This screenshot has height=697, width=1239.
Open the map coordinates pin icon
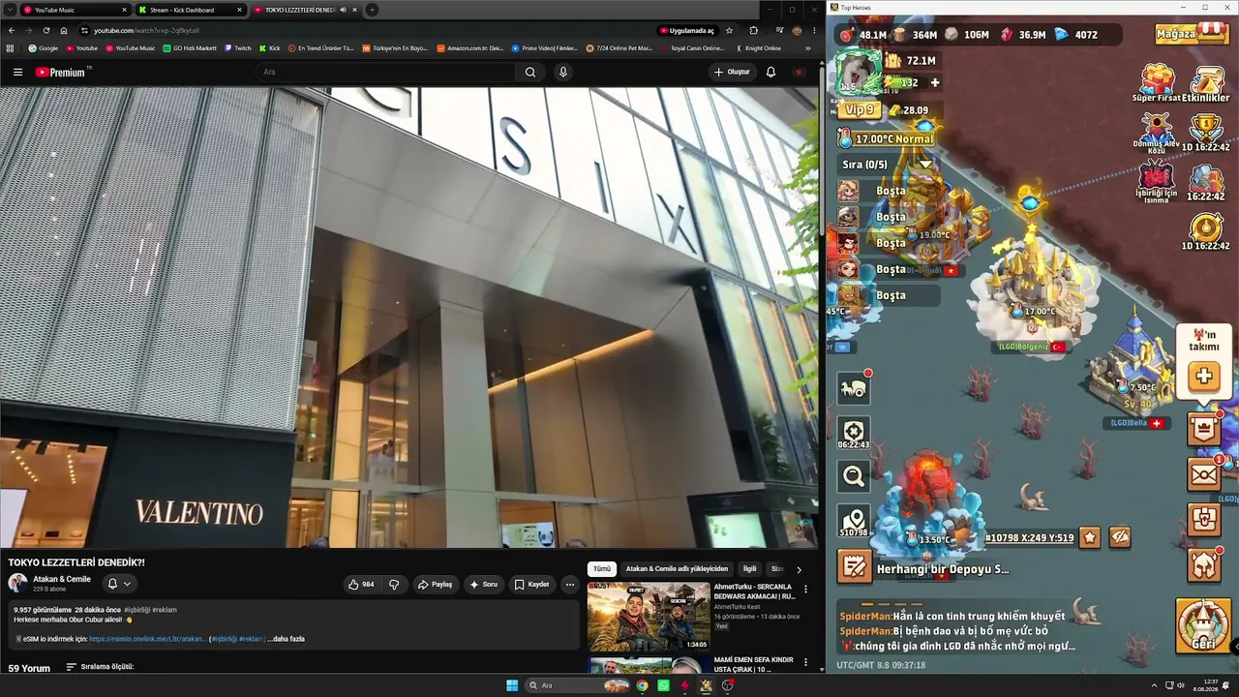coord(854,521)
